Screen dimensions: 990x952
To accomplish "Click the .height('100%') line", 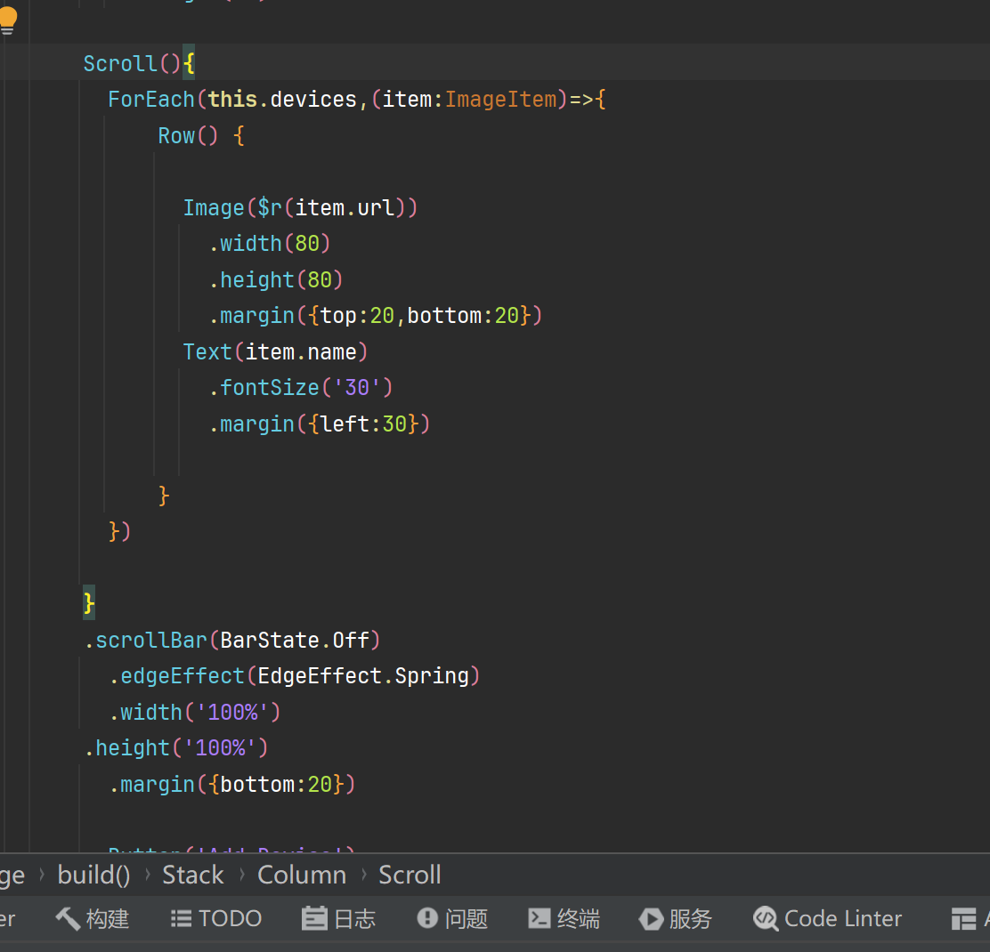I will coord(176,748).
